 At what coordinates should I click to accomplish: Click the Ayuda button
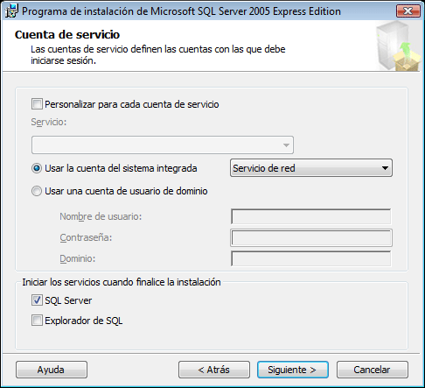tap(52, 370)
